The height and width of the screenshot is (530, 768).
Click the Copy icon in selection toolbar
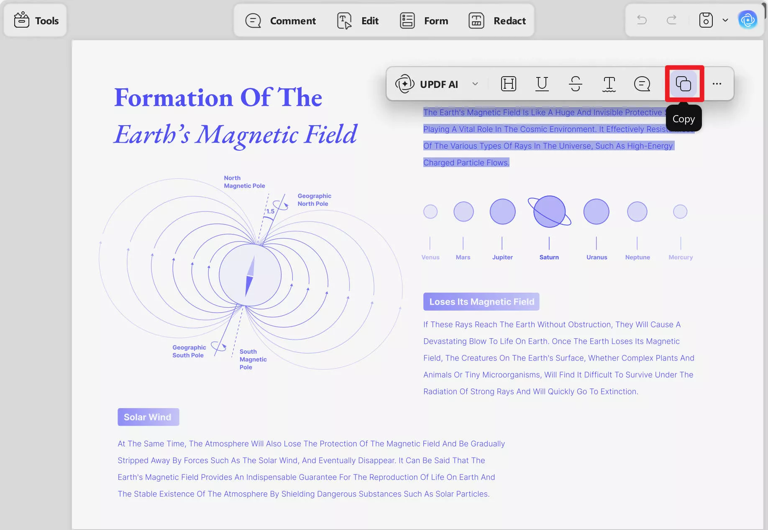(x=684, y=84)
